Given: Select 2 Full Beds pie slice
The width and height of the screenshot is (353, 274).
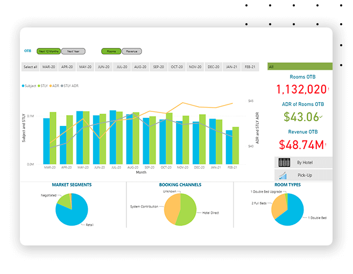Looking at the screenshot, I should point(279,206).
